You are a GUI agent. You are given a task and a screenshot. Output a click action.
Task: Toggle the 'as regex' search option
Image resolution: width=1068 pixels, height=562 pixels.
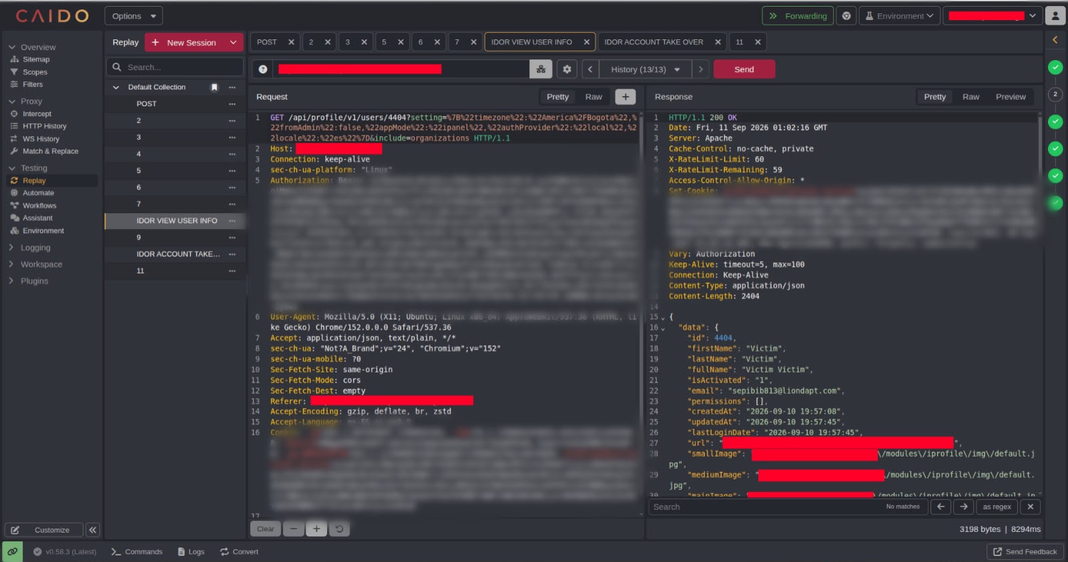(997, 507)
